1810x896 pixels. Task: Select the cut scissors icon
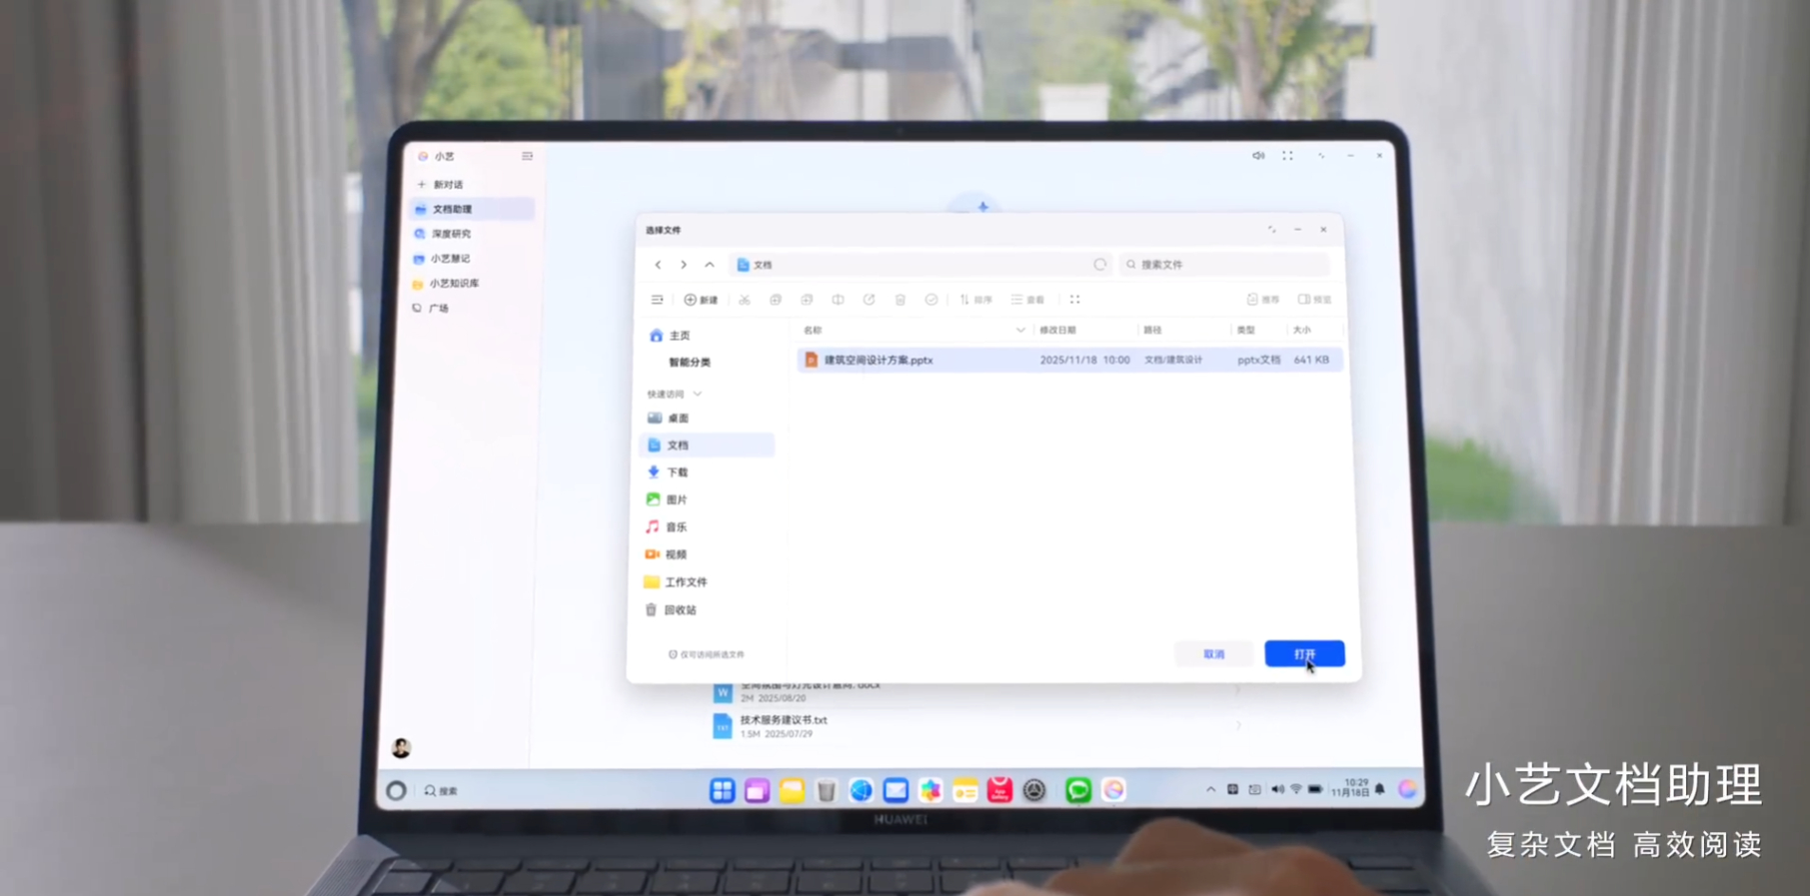(745, 300)
